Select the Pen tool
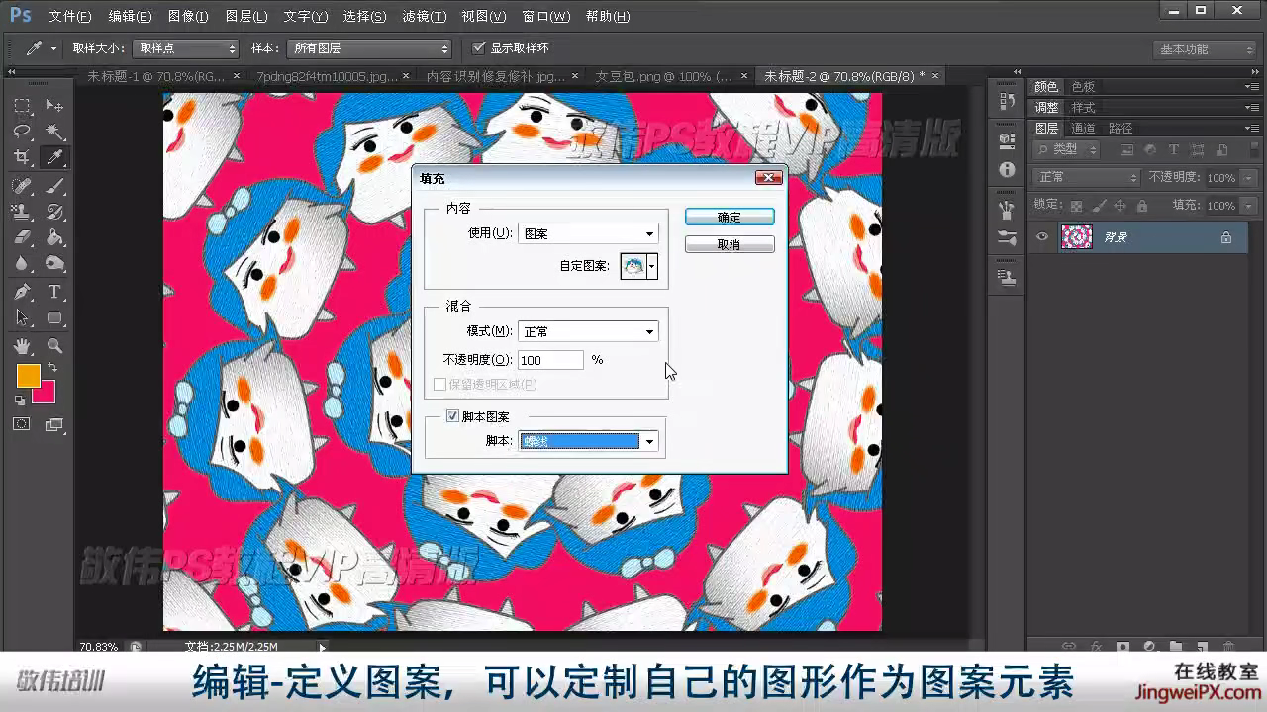This screenshot has height=712, width=1267. (22, 292)
